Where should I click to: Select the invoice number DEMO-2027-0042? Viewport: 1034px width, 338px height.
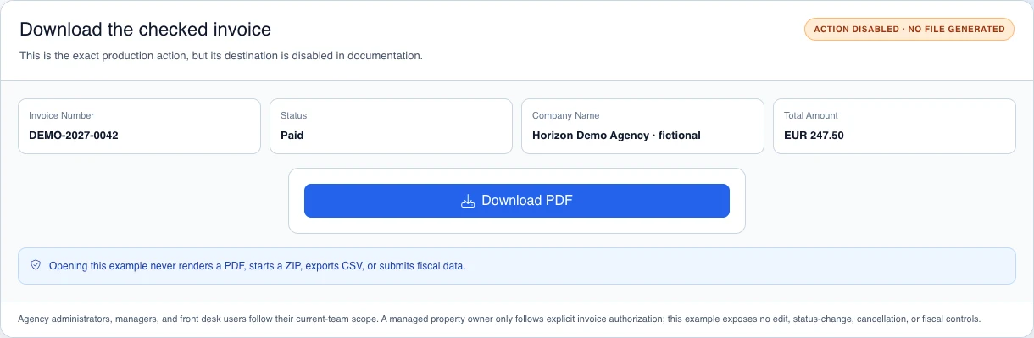(x=73, y=135)
